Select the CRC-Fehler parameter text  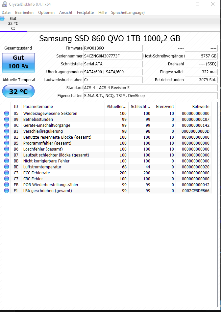click(x=33, y=179)
